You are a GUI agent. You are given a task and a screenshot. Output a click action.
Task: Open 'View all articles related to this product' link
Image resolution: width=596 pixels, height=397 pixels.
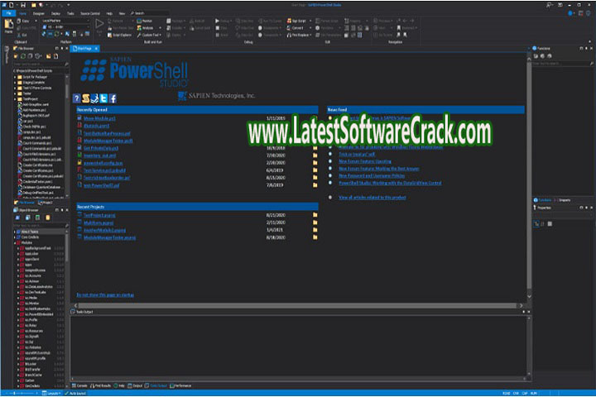[x=372, y=198]
